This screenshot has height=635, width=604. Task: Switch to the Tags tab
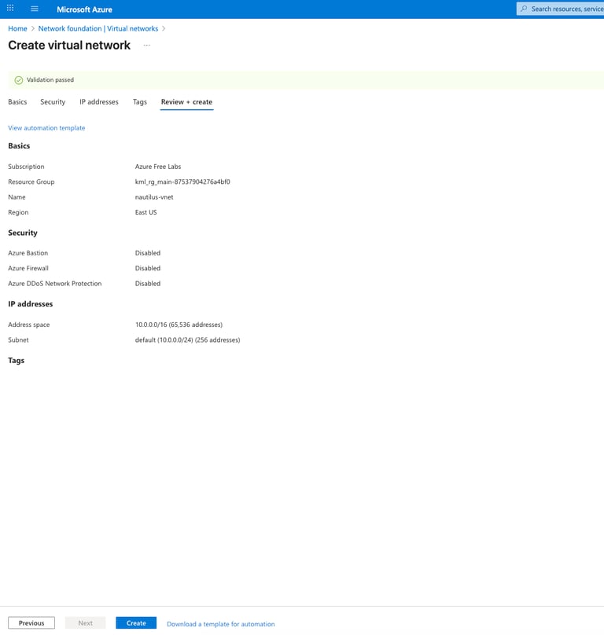140,102
